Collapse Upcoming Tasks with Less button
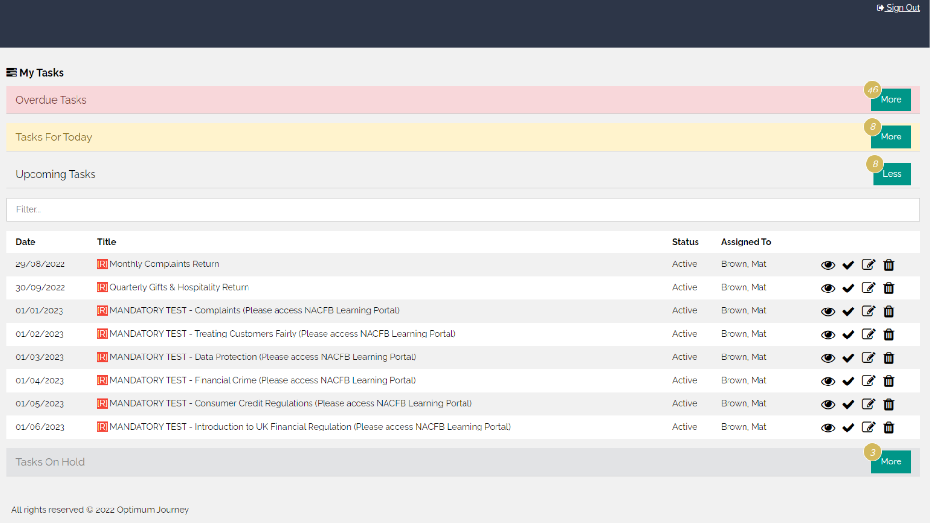930x523 pixels. pos(891,174)
